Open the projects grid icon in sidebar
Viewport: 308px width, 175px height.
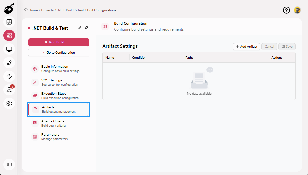click(9, 35)
